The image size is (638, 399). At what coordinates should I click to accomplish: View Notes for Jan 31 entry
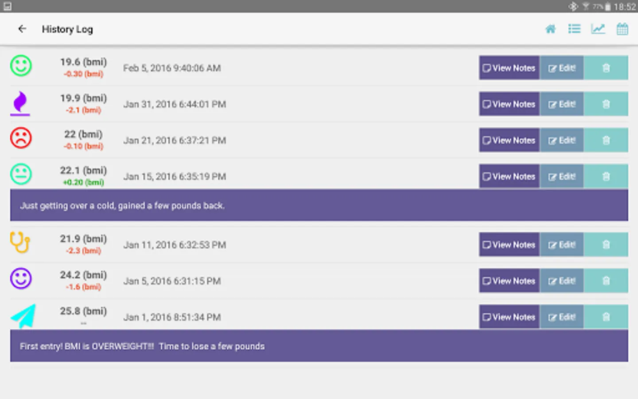tap(509, 104)
